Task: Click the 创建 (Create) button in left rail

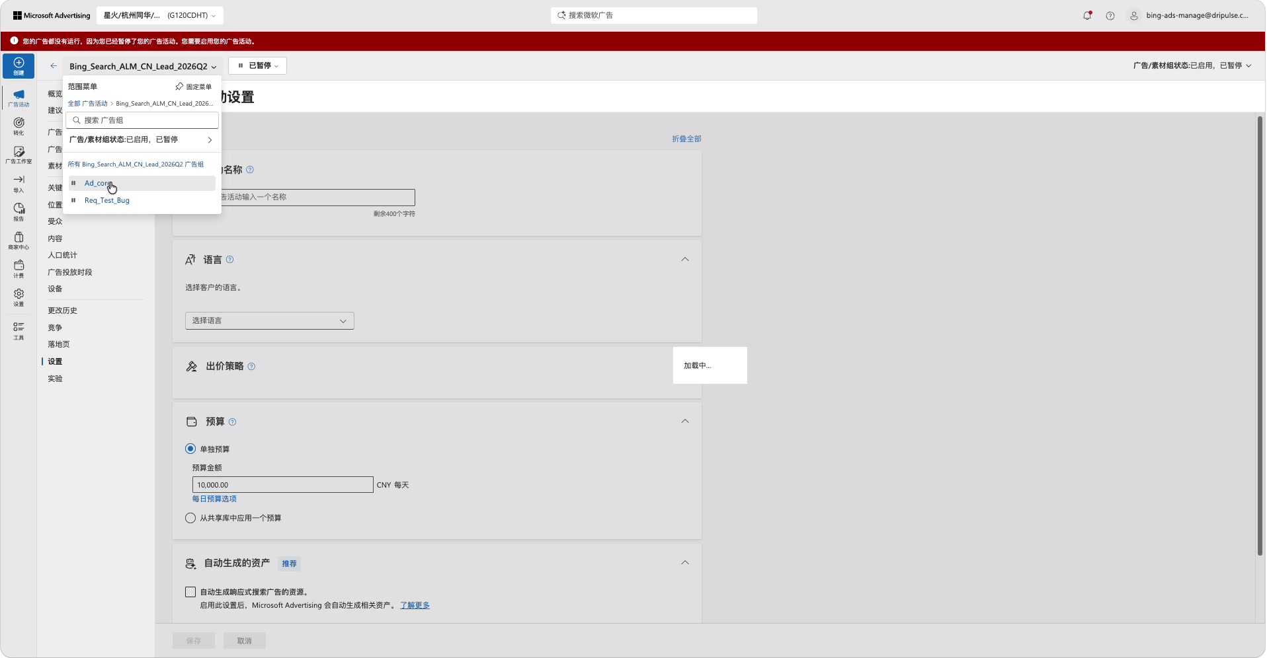Action: coord(19,66)
